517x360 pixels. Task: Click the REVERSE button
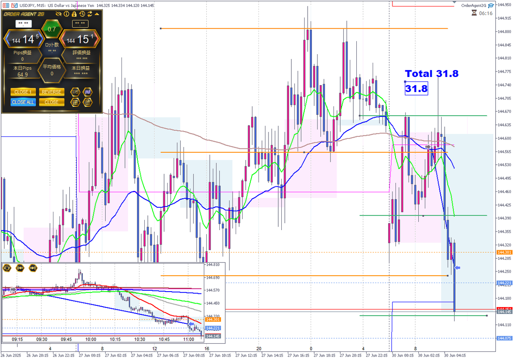52,92
